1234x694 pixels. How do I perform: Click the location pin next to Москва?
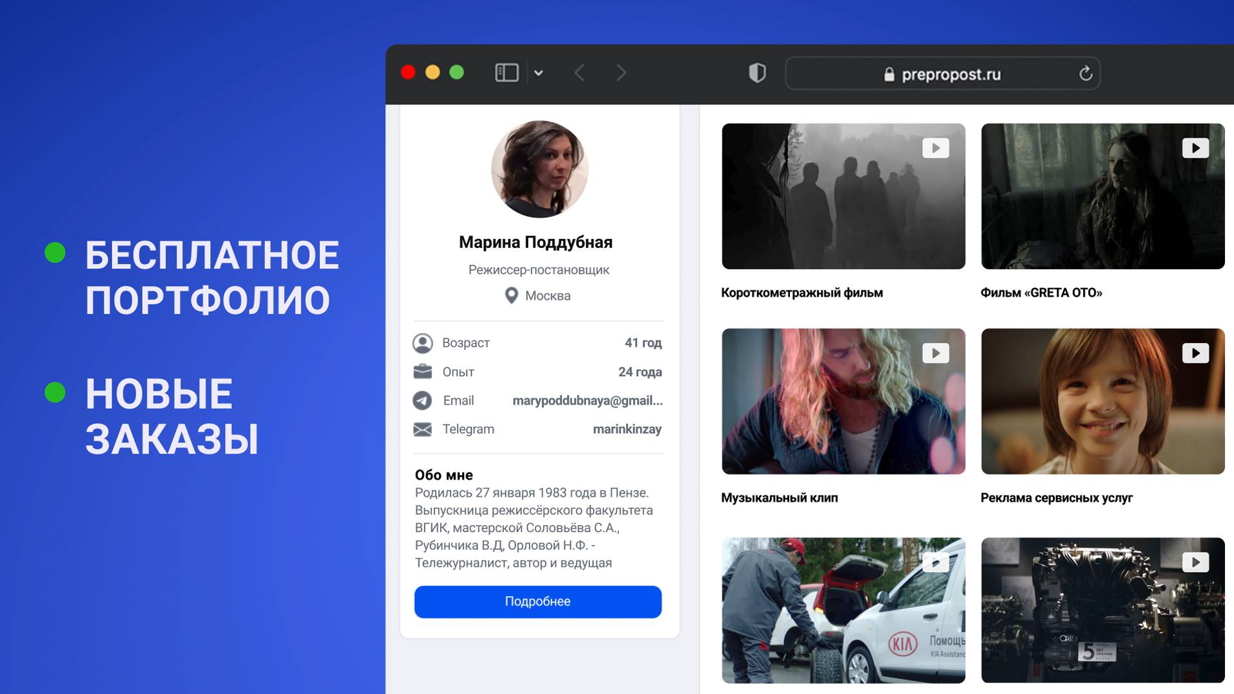(x=511, y=296)
